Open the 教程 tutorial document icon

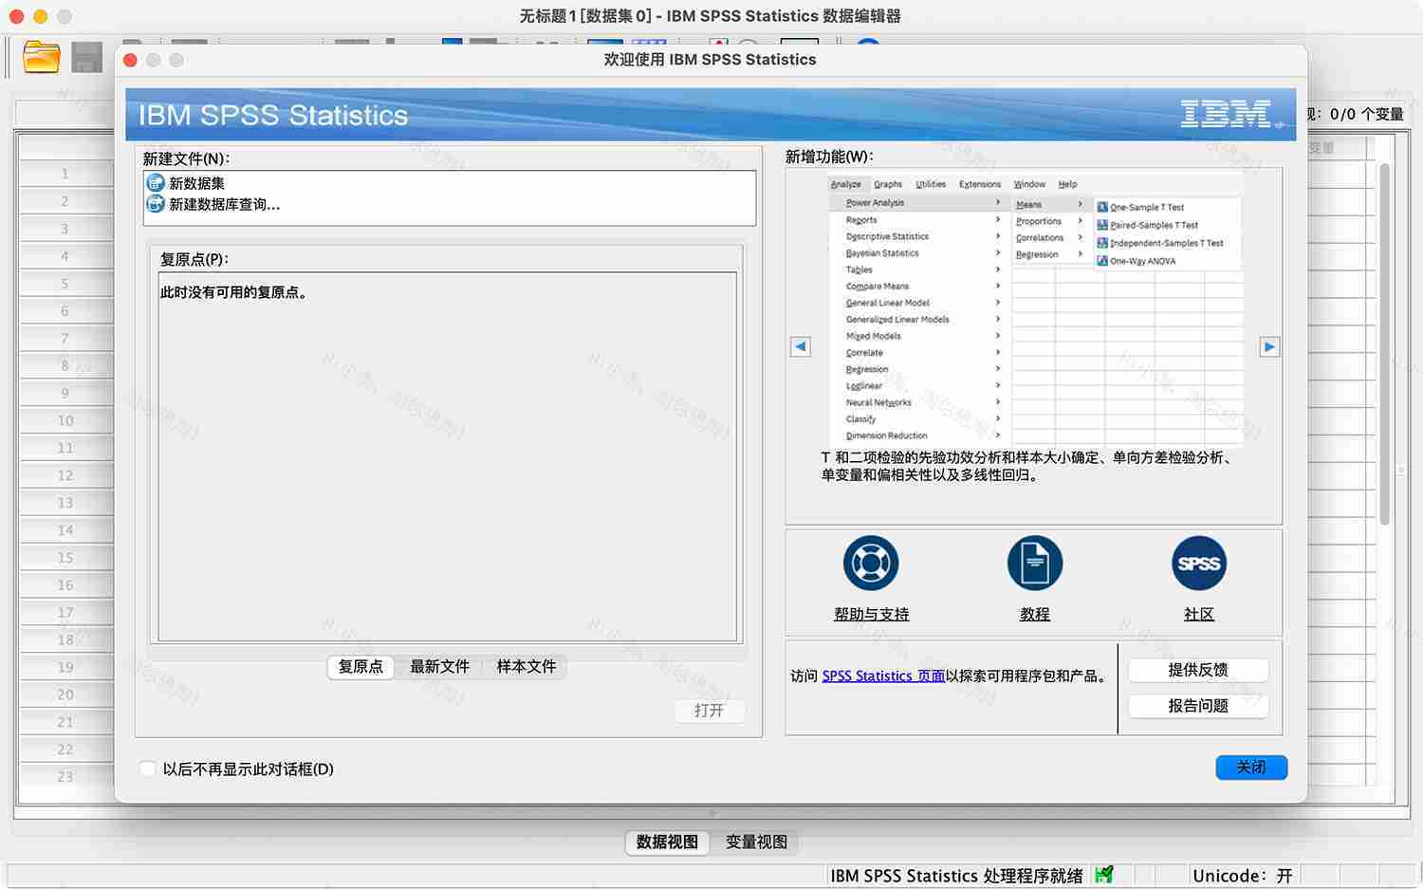click(x=1034, y=563)
